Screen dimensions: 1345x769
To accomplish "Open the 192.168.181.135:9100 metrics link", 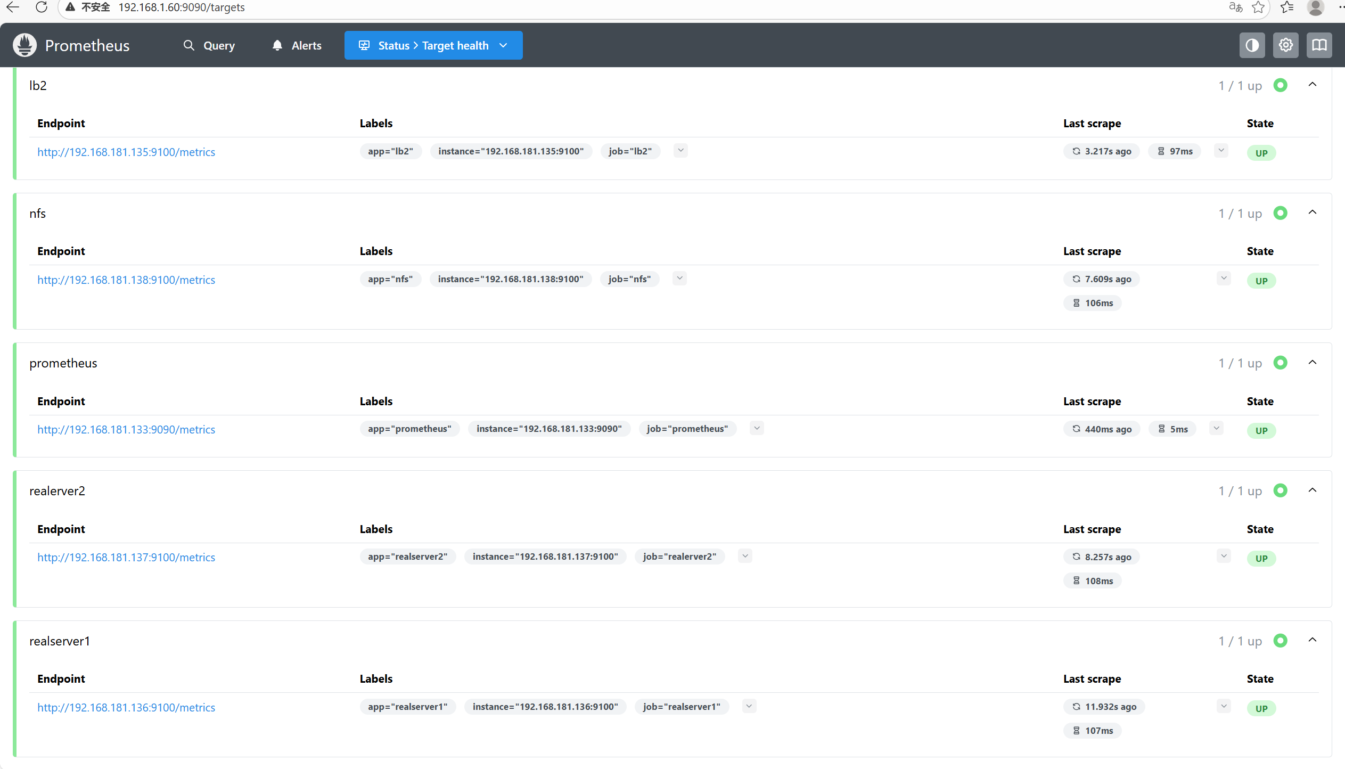I will [x=126, y=152].
